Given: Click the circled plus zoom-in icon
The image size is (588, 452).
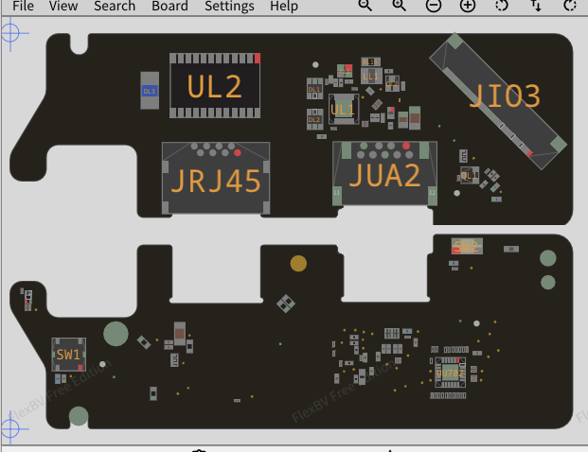Looking at the screenshot, I should tap(468, 6).
